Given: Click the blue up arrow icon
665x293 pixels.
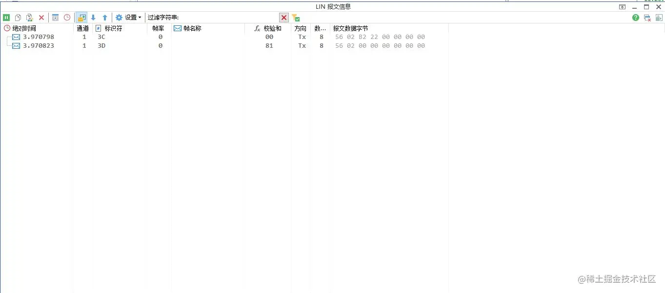Looking at the screenshot, I should point(104,18).
